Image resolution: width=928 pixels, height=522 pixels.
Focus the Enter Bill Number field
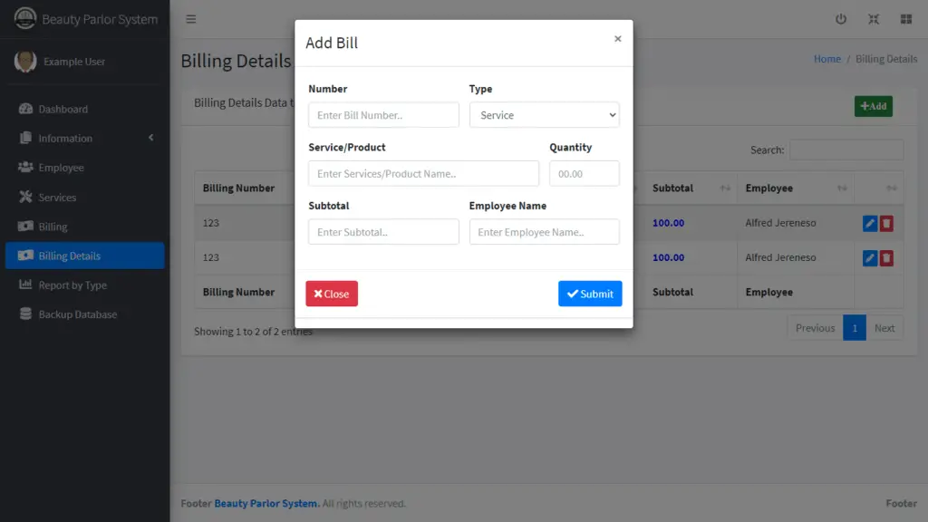click(382, 115)
